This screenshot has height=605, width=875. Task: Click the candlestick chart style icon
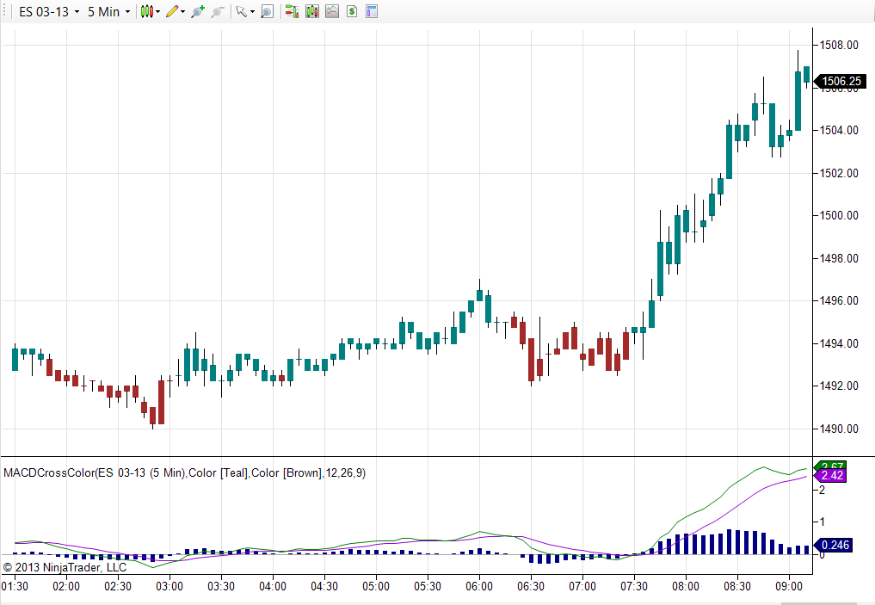pos(147,11)
